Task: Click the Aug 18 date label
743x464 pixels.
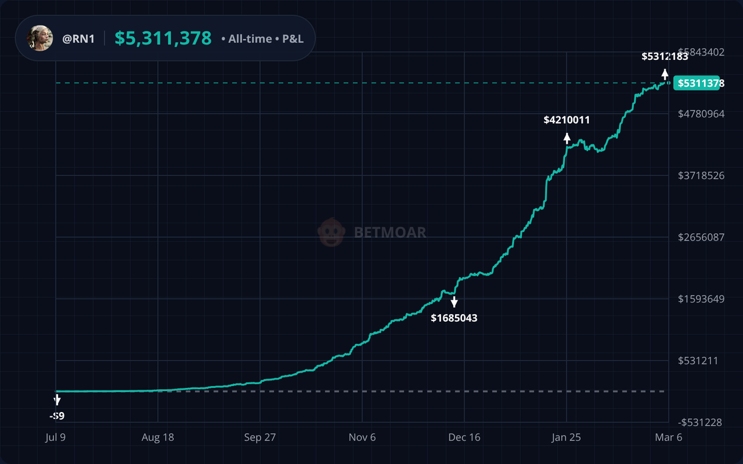Action: click(158, 437)
